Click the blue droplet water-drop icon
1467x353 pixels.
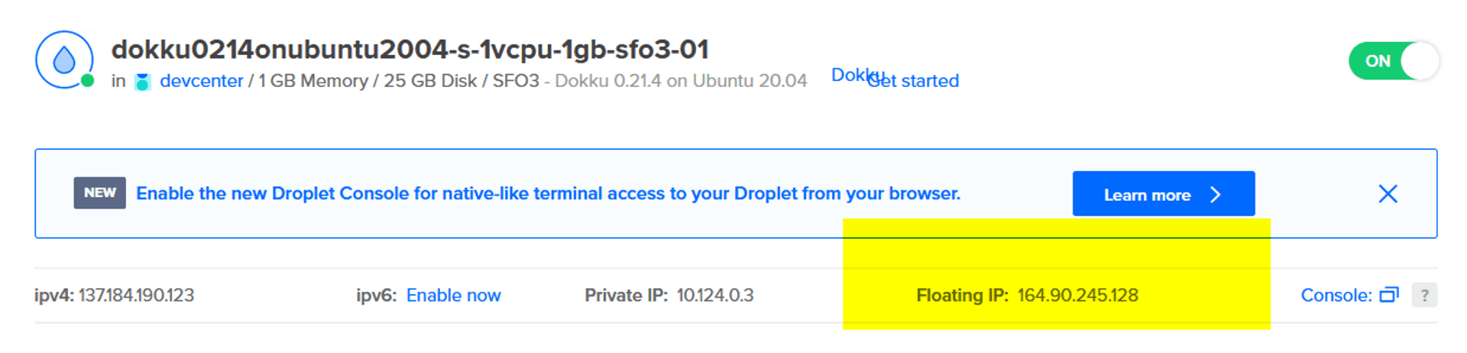pyautogui.click(x=64, y=60)
